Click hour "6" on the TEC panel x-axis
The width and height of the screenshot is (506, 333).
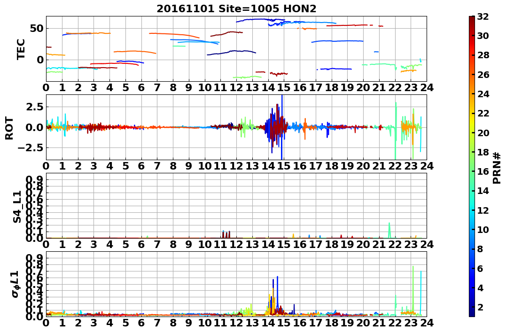141,87
